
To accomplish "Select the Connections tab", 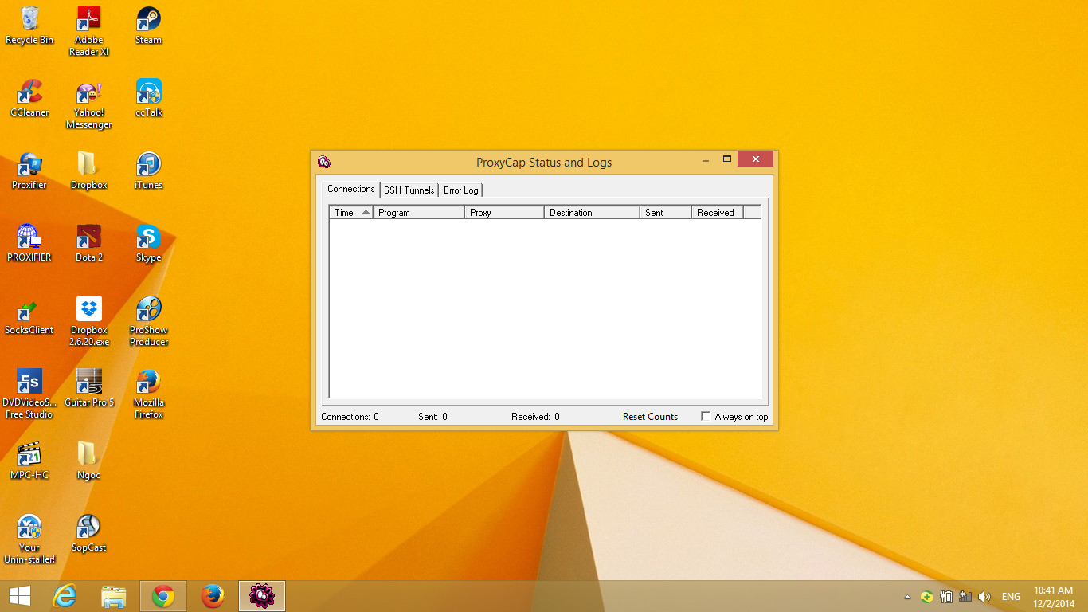I will coord(350,189).
